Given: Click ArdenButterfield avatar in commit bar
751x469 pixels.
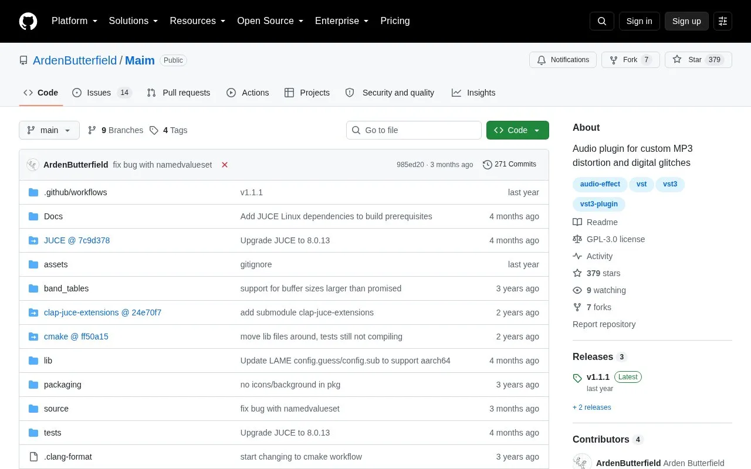Looking at the screenshot, I should click(x=33, y=165).
